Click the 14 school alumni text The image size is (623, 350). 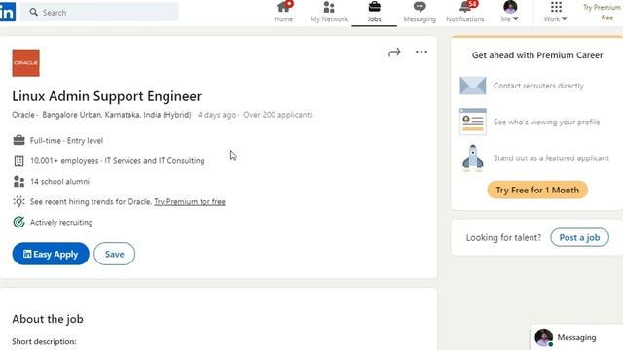[60, 182]
